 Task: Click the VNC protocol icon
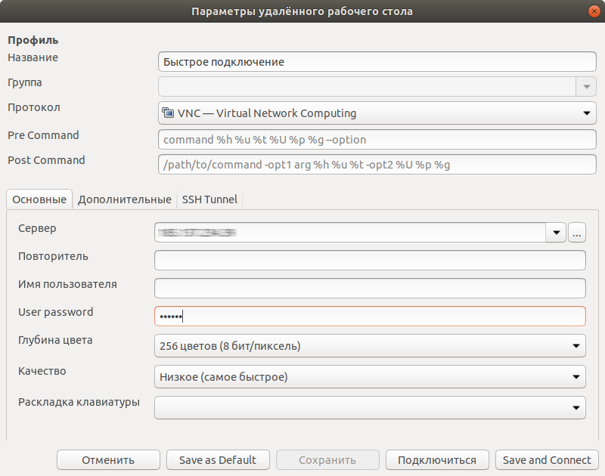click(x=167, y=113)
